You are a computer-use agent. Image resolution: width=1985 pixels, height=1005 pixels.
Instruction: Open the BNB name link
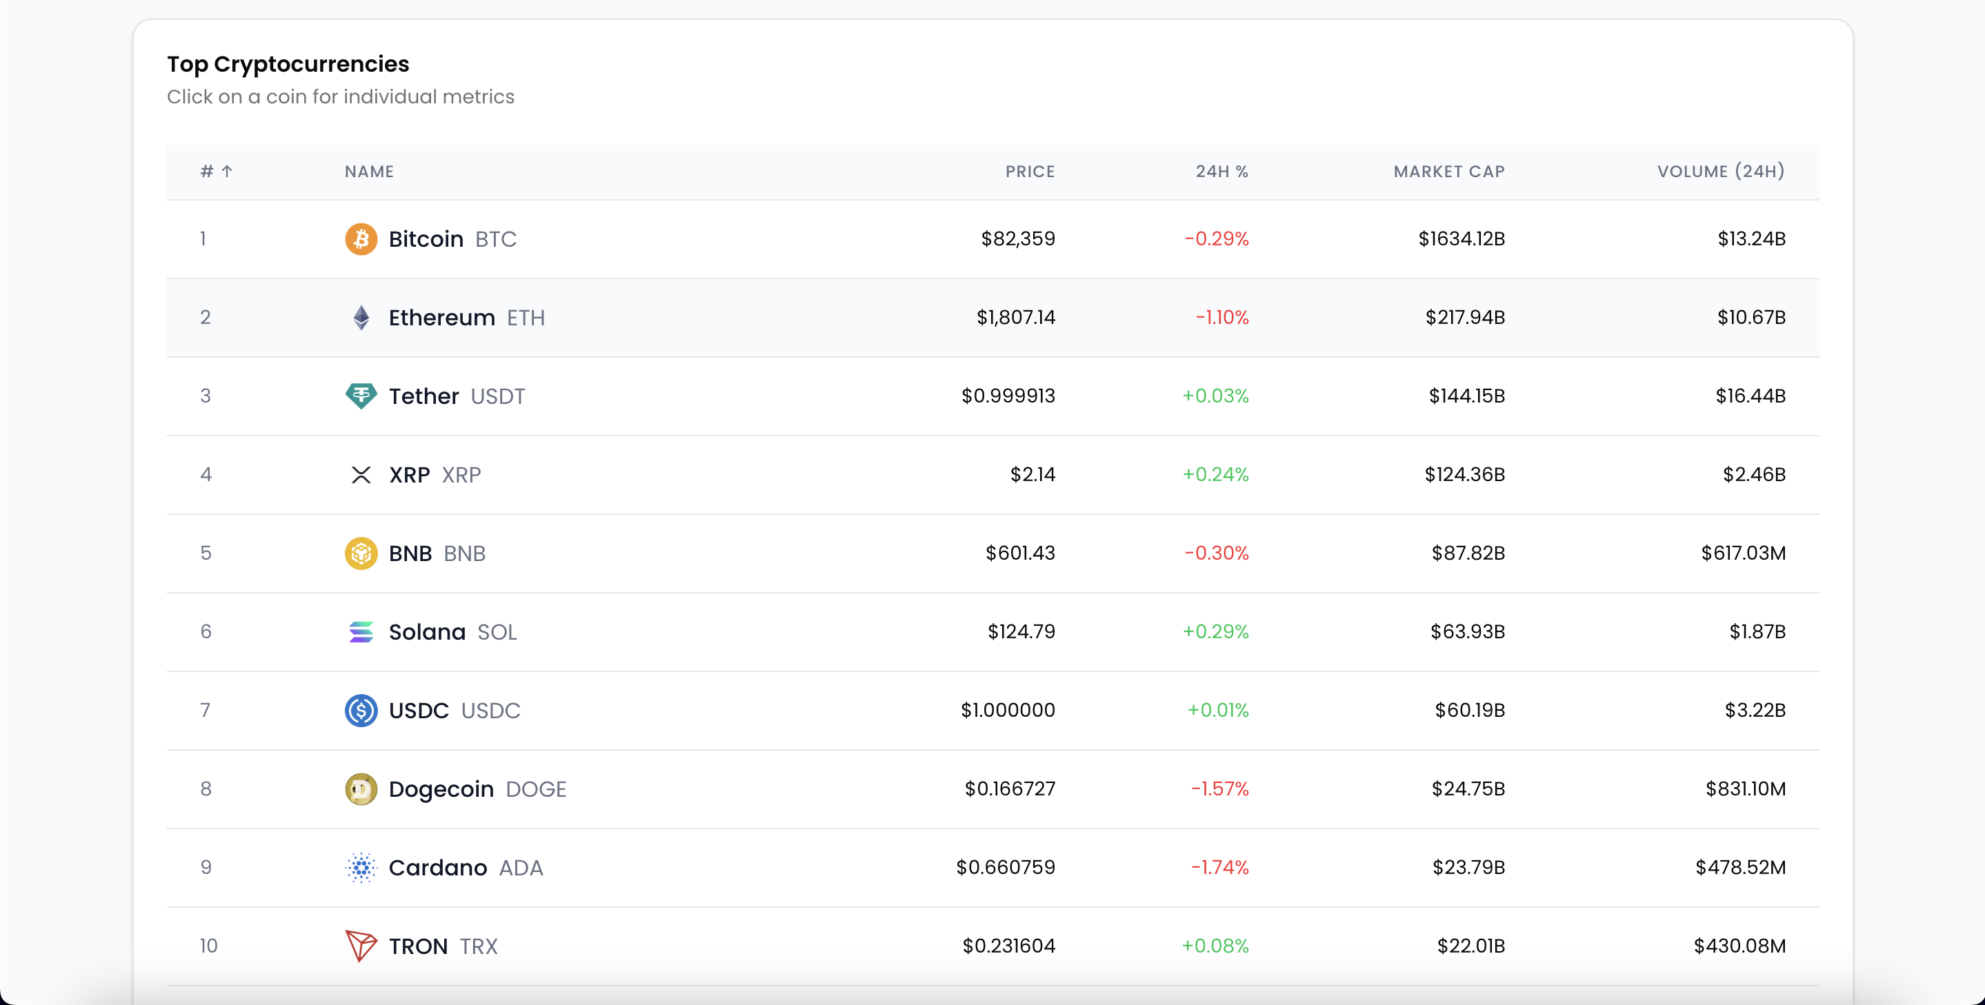pos(410,553)
